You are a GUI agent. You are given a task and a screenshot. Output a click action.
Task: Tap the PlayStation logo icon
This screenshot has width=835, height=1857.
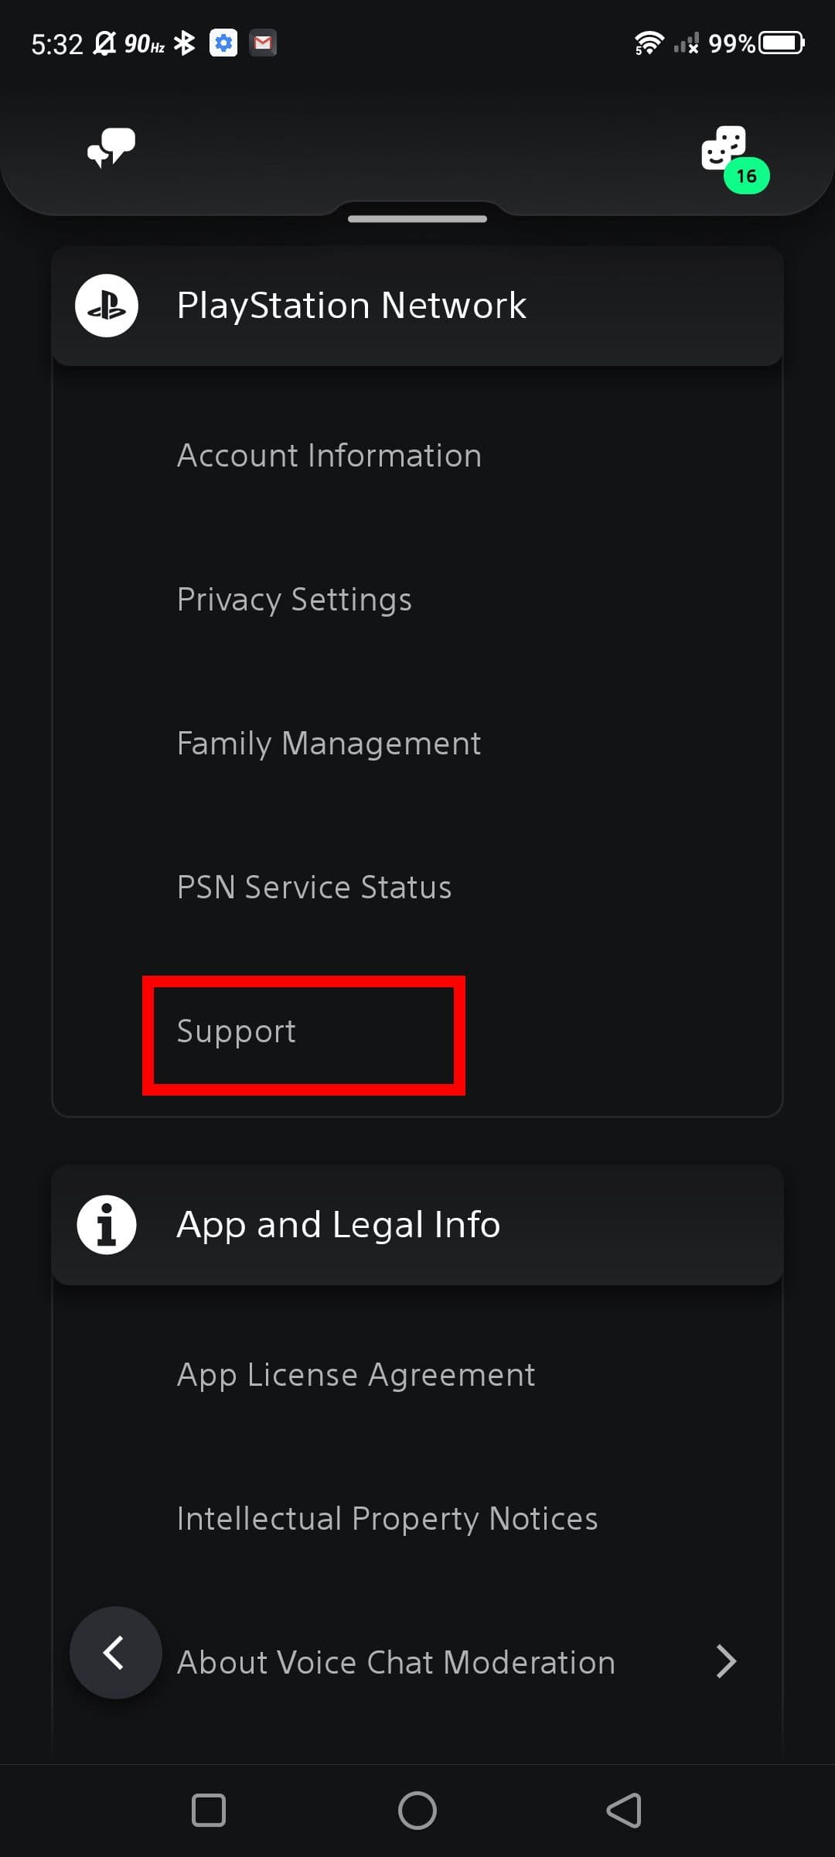click(107, 306)
